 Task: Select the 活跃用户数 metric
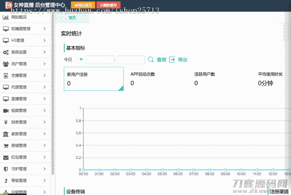coord(205,79)
